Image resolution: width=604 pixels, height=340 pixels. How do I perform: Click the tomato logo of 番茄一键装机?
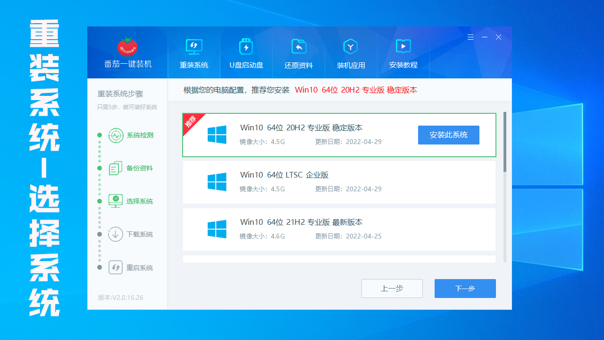point(127,46)
